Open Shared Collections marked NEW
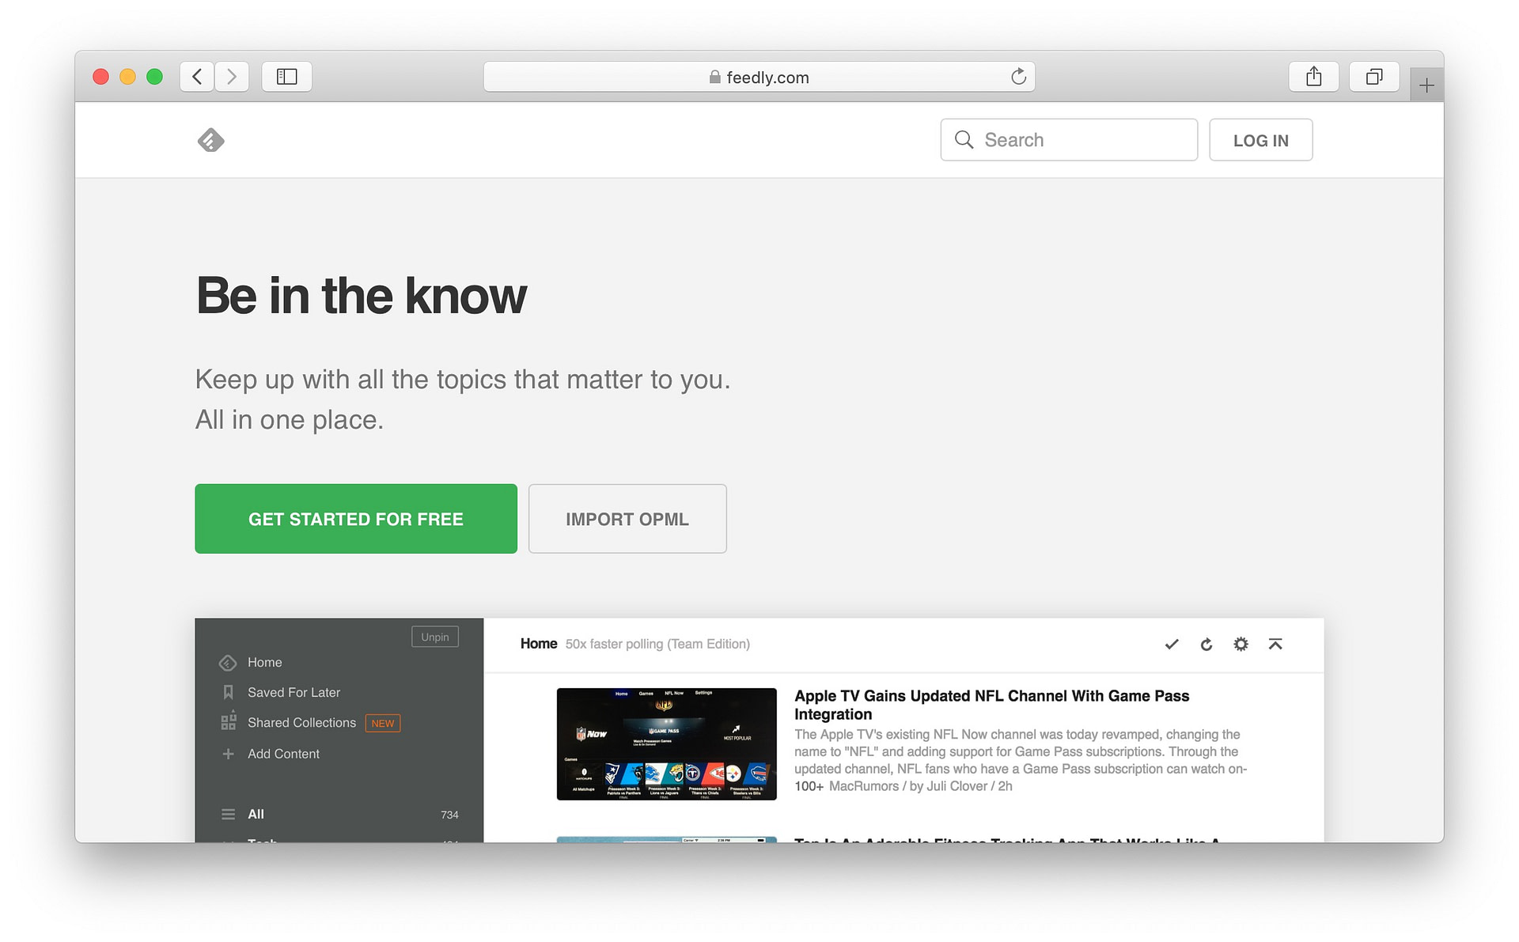This screenshot has width=1519, height=942. coord(301,722)
